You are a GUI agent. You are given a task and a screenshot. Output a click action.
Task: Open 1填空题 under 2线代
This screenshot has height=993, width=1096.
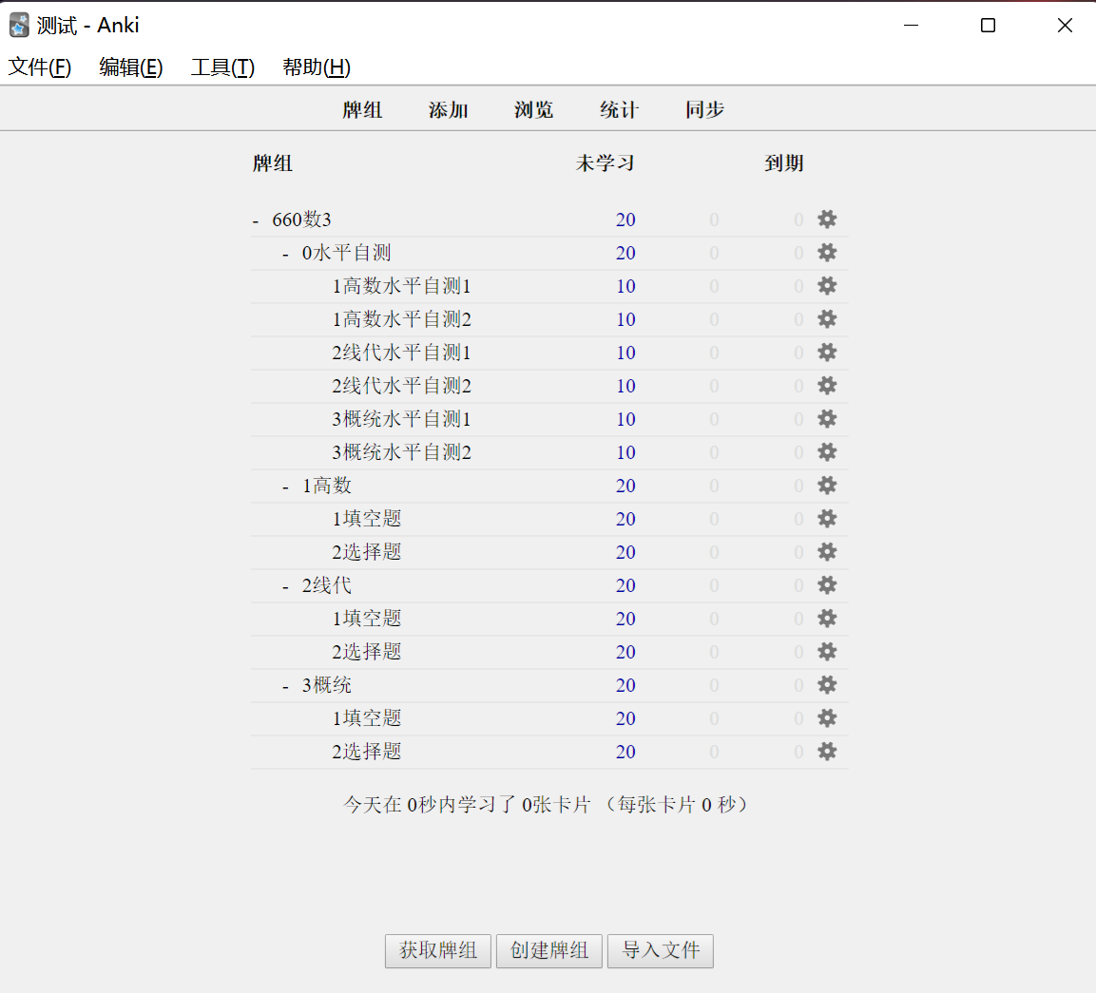(x=366, y=619)
